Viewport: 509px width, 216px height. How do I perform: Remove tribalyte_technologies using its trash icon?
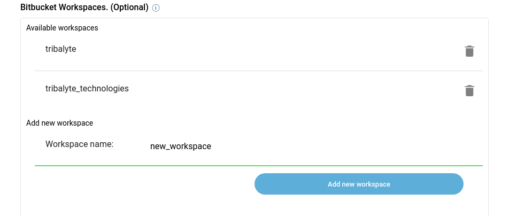[469, 91]
